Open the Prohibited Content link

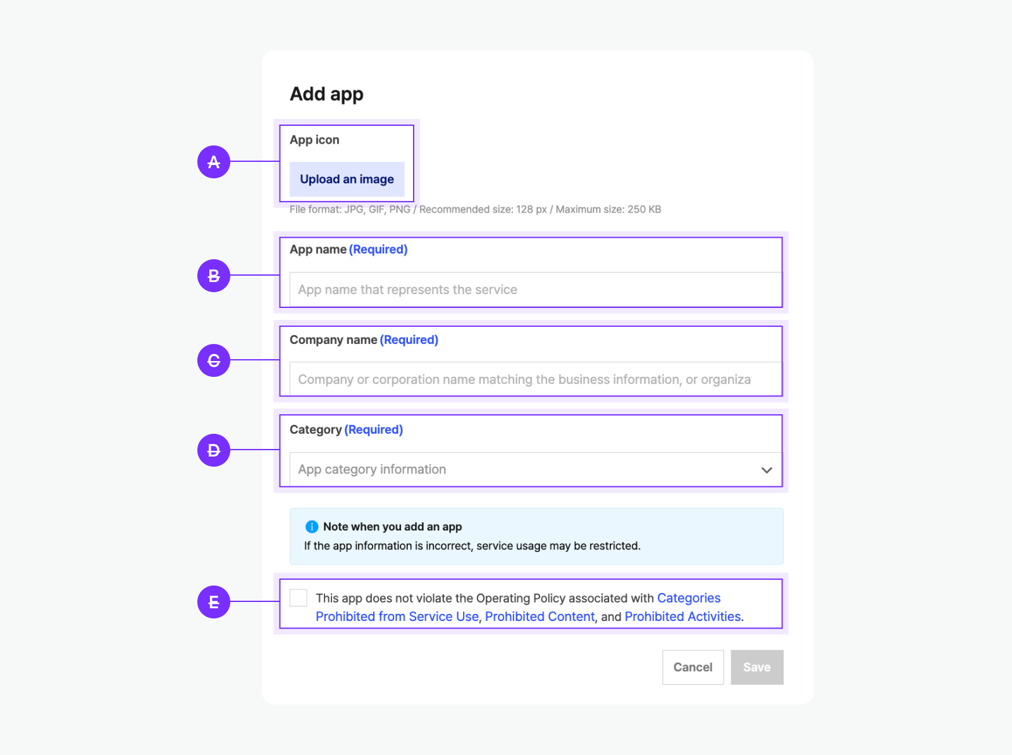[540, 617]
